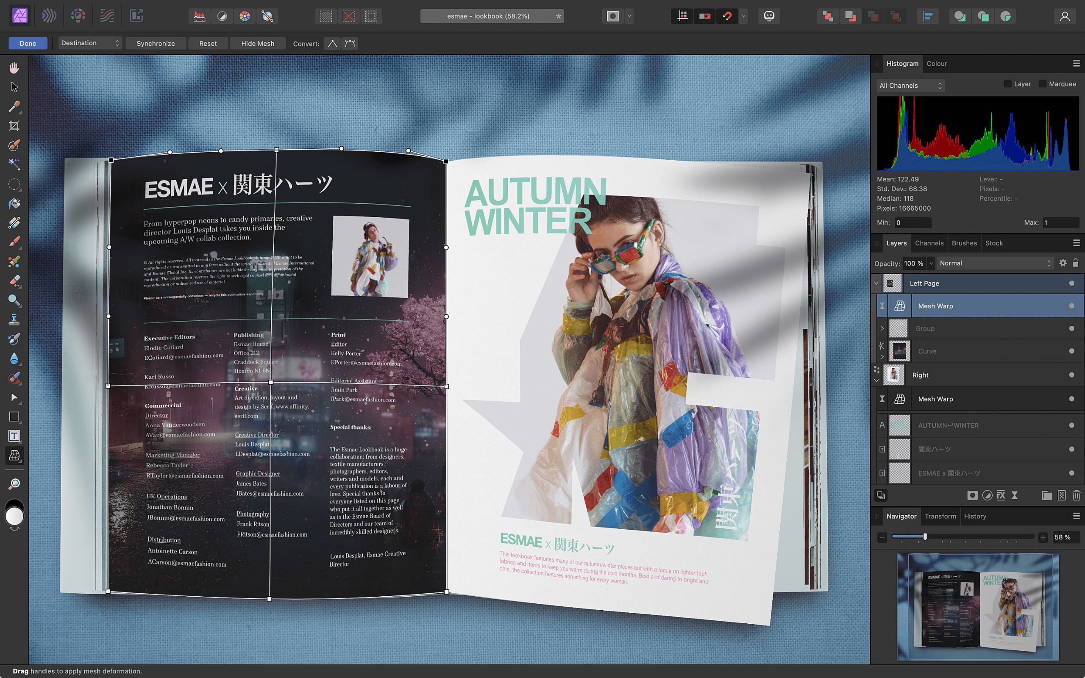Click the Synchronize button
This screenshot has width=1085, height=678.
coord(156,43)
